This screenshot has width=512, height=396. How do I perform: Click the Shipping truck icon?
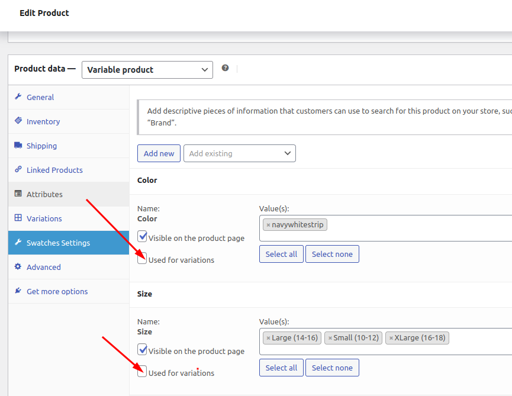(x=18, y=145)
